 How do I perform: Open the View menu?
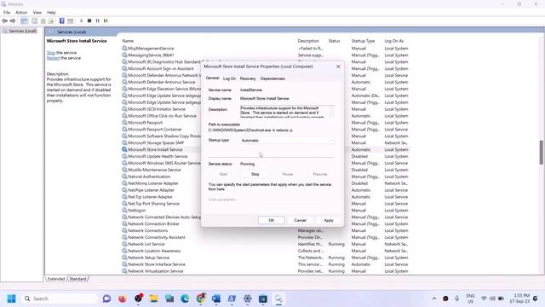pos(37,12)
